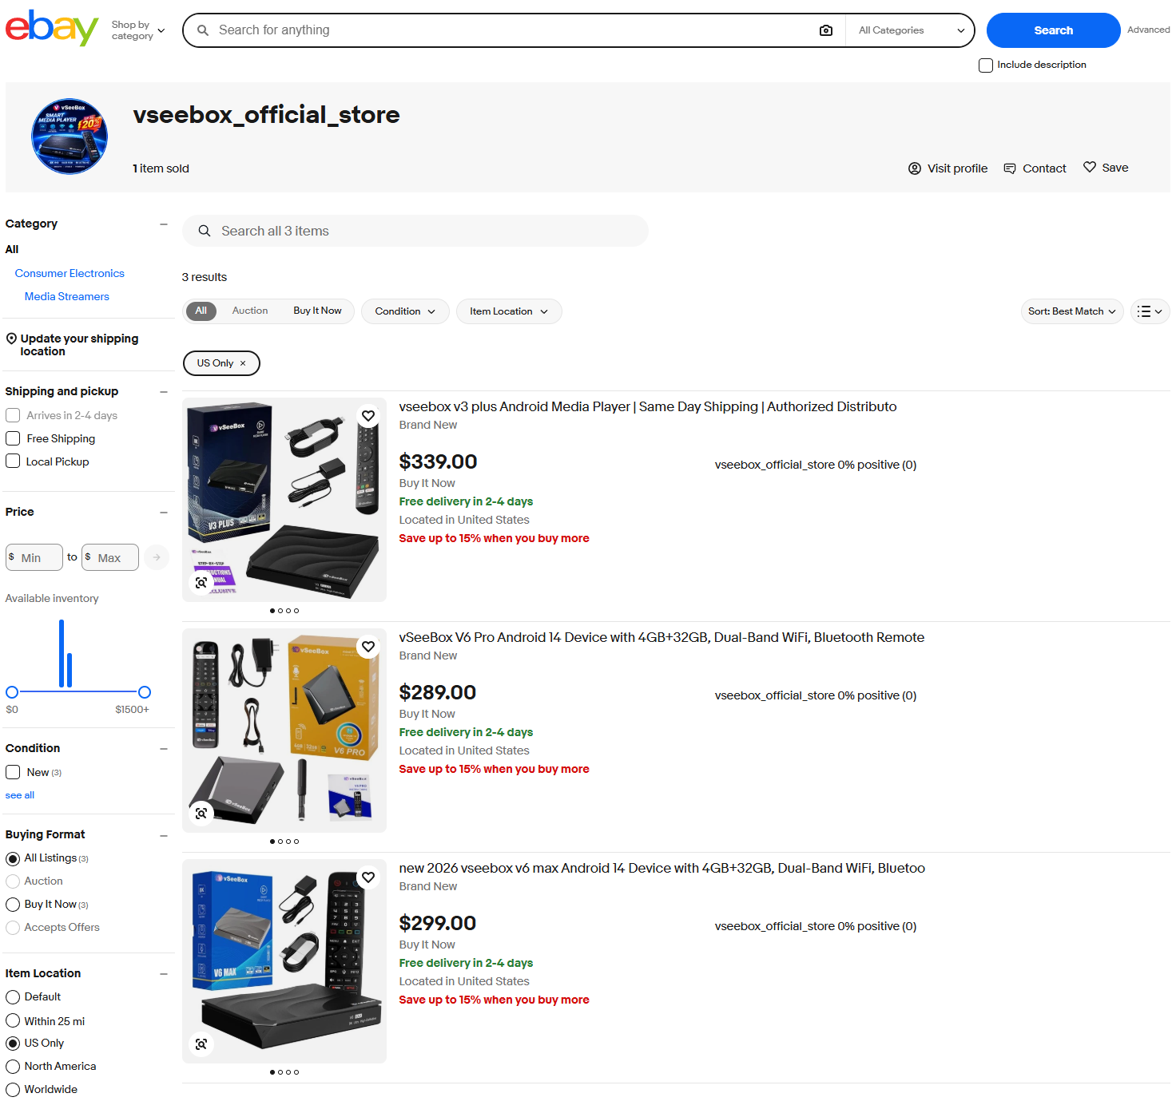Check the New condition filter
The image size is (1172, 1105).
click(13, 772)
